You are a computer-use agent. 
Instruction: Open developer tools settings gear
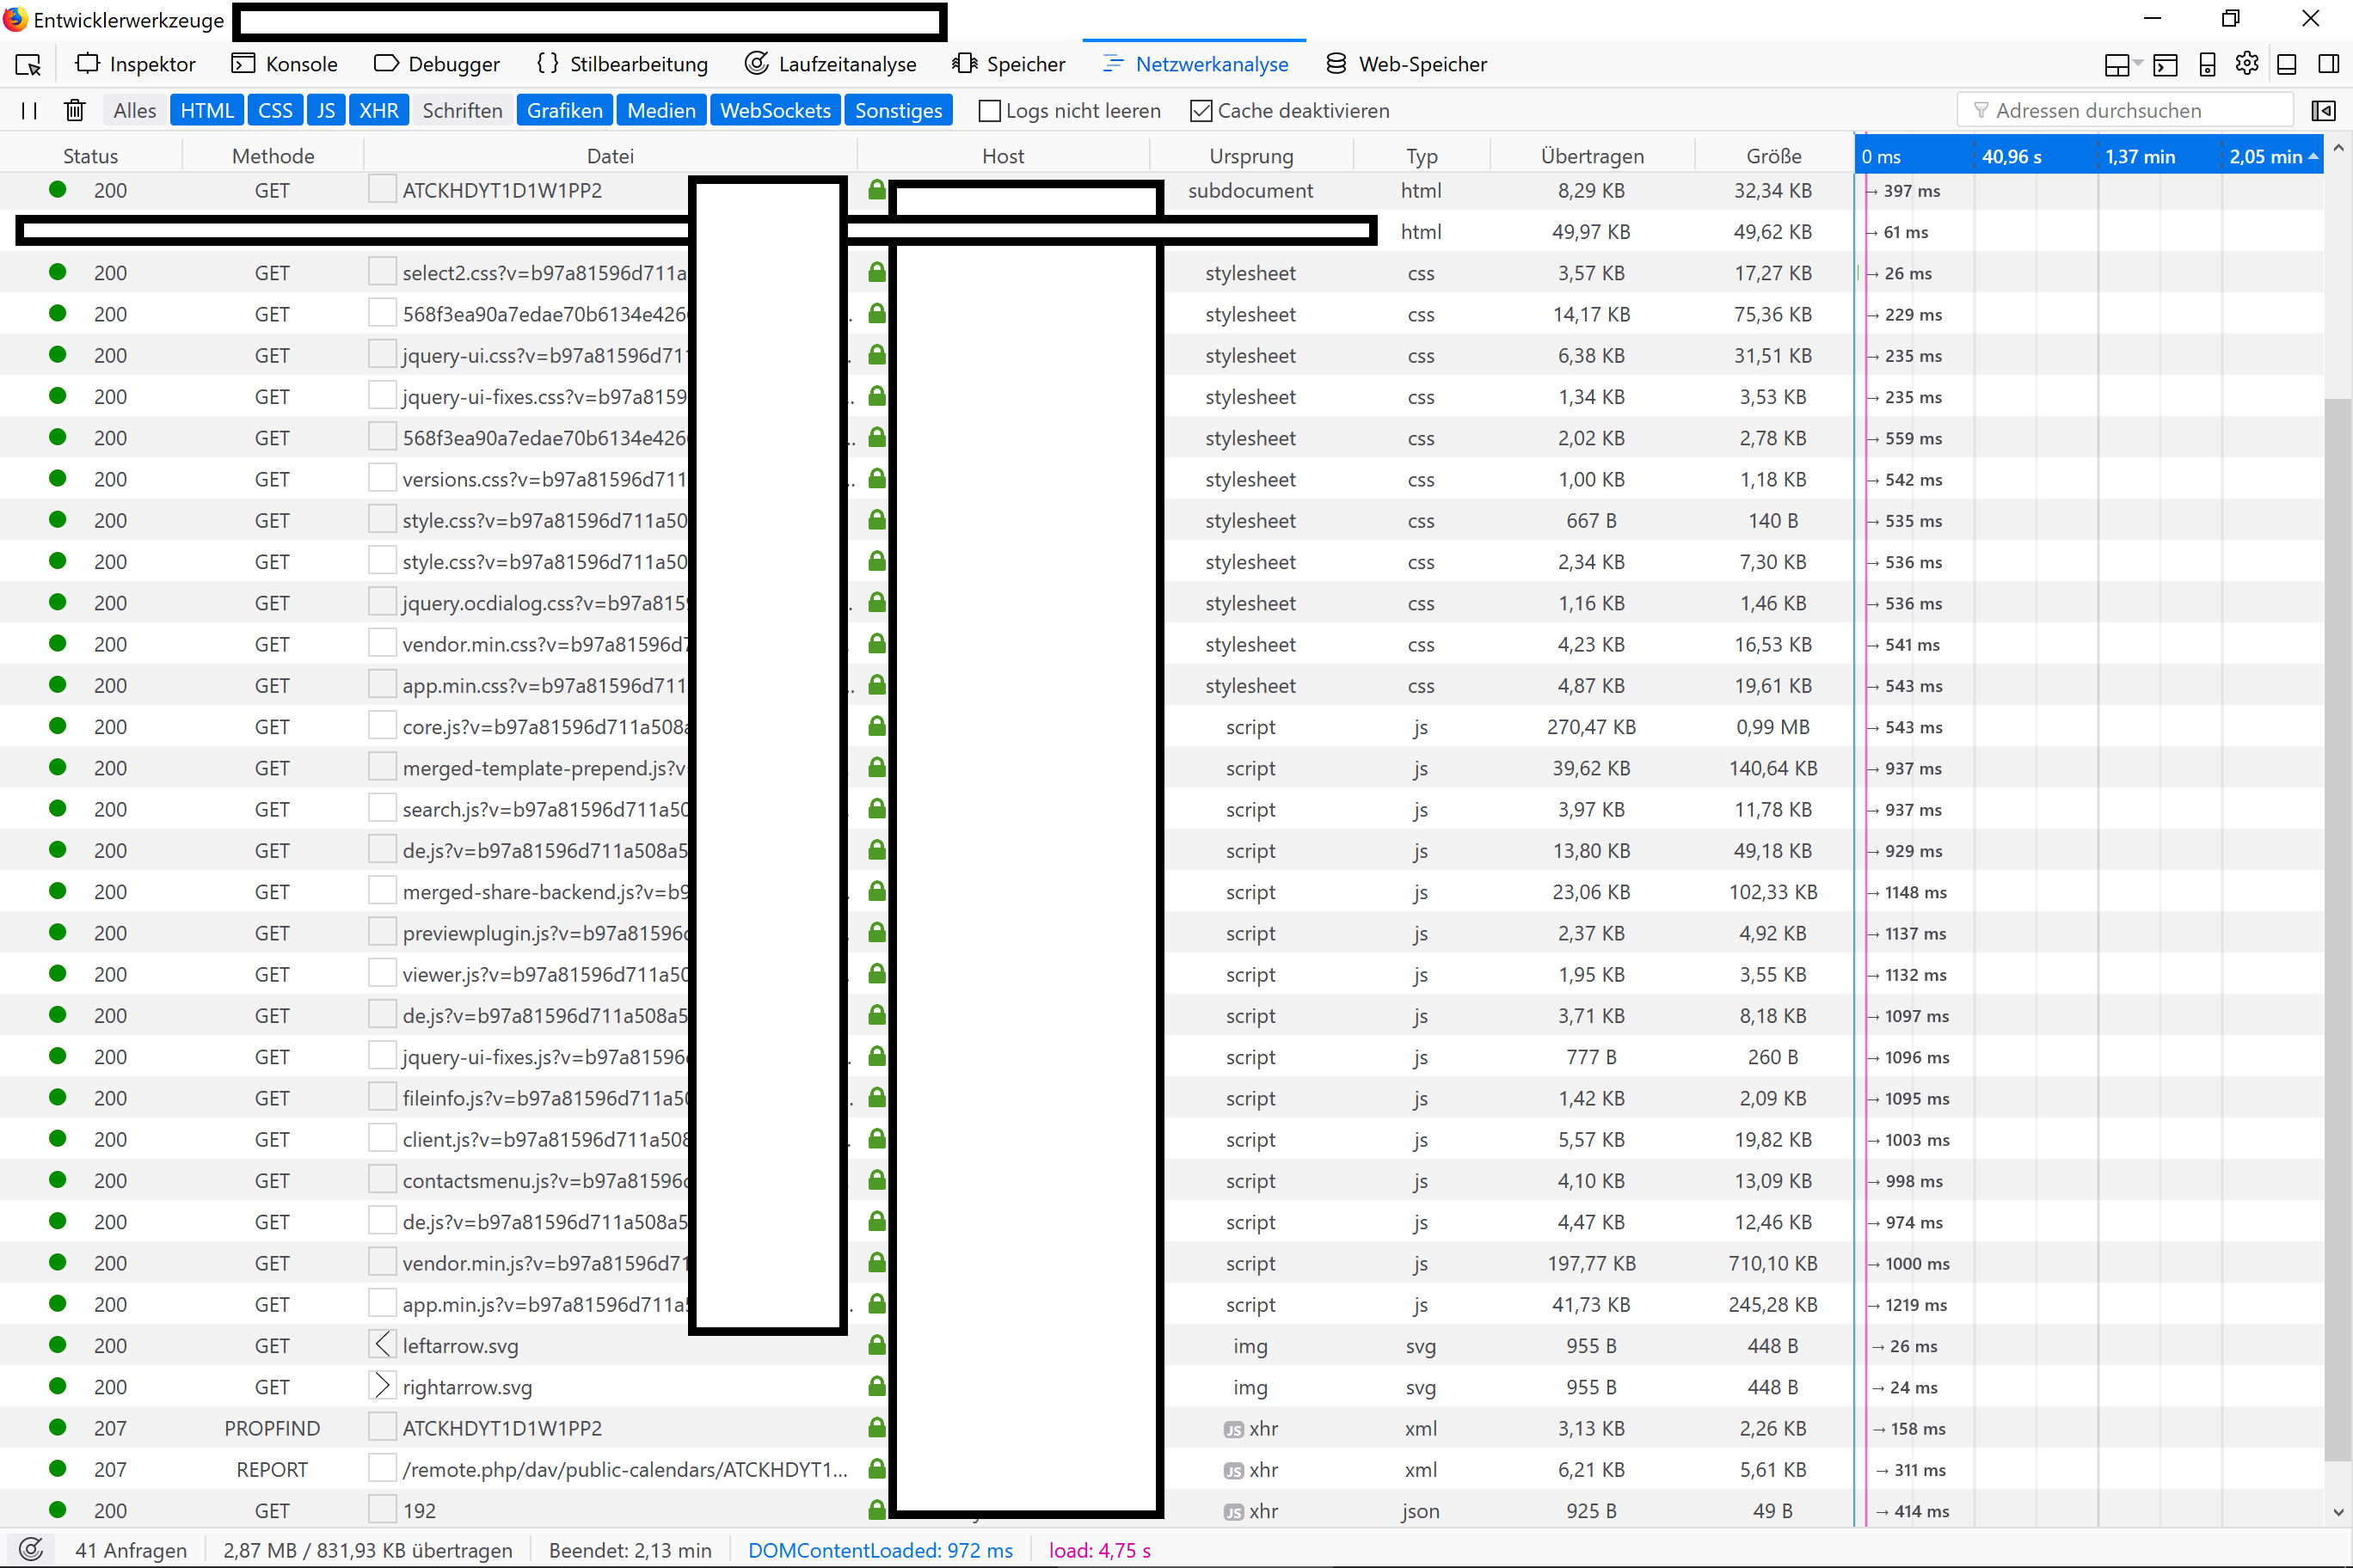pos(2247,64)
